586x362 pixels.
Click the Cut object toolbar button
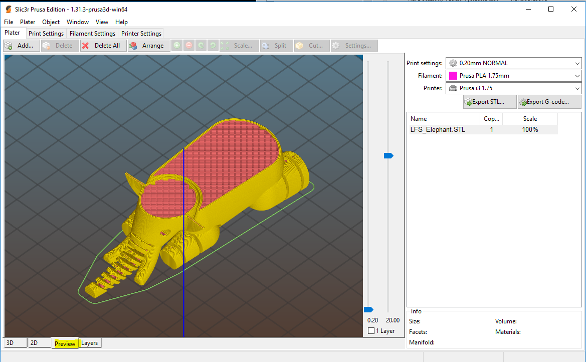[x=312, y=46]
